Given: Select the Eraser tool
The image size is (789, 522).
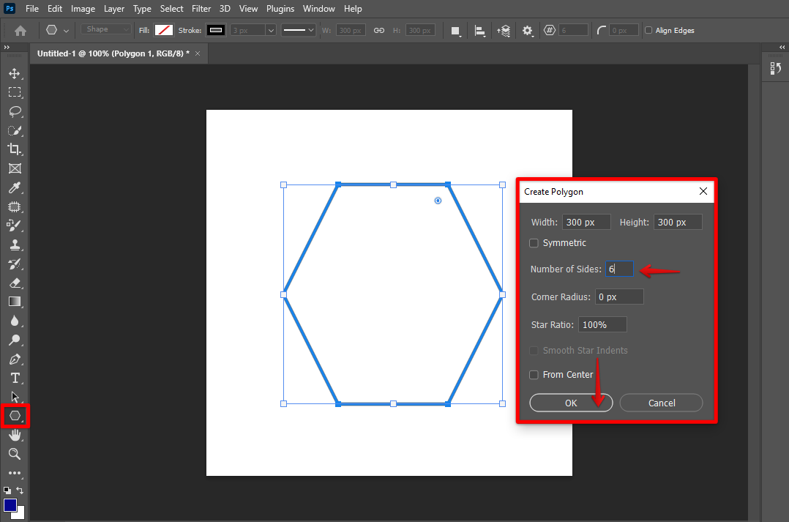Looking at the screenshot, I should (x=14, y=283).
